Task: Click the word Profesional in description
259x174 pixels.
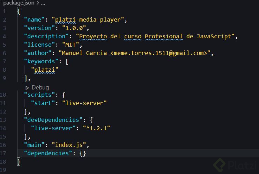Action: (x=164, y=37)
